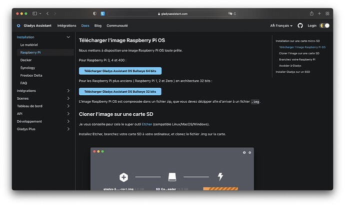
Task: Open the Communauté nav item
Action: 117,26
